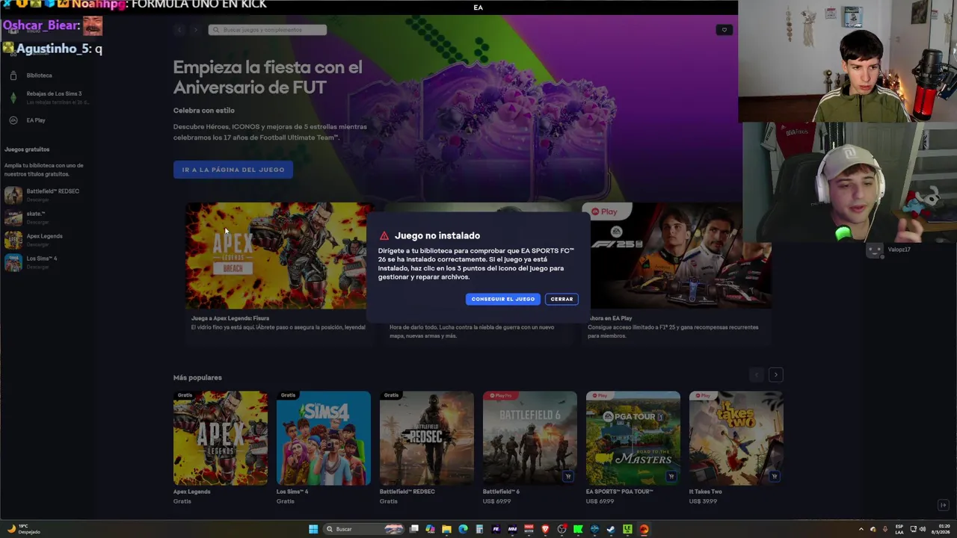Click the ESP LAA language indicator
The width and height of the screenshot is (957, 538).
pyautogui.click(x=899, y=529)
